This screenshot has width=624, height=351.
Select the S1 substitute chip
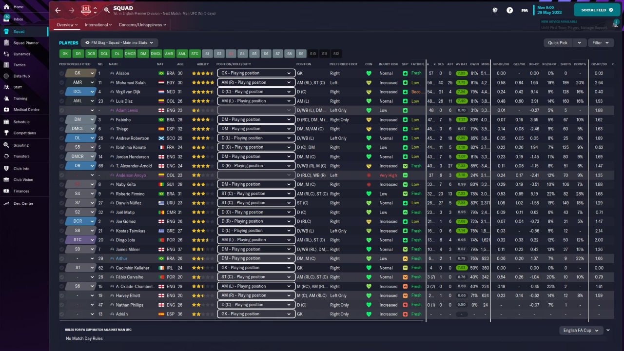(207, 54)
